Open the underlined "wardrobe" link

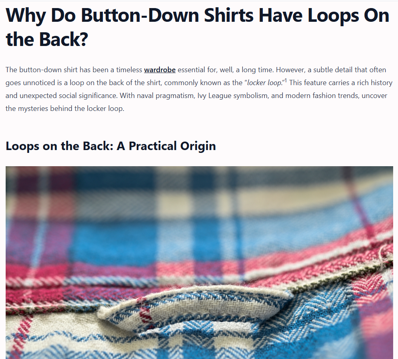(160, 70)
